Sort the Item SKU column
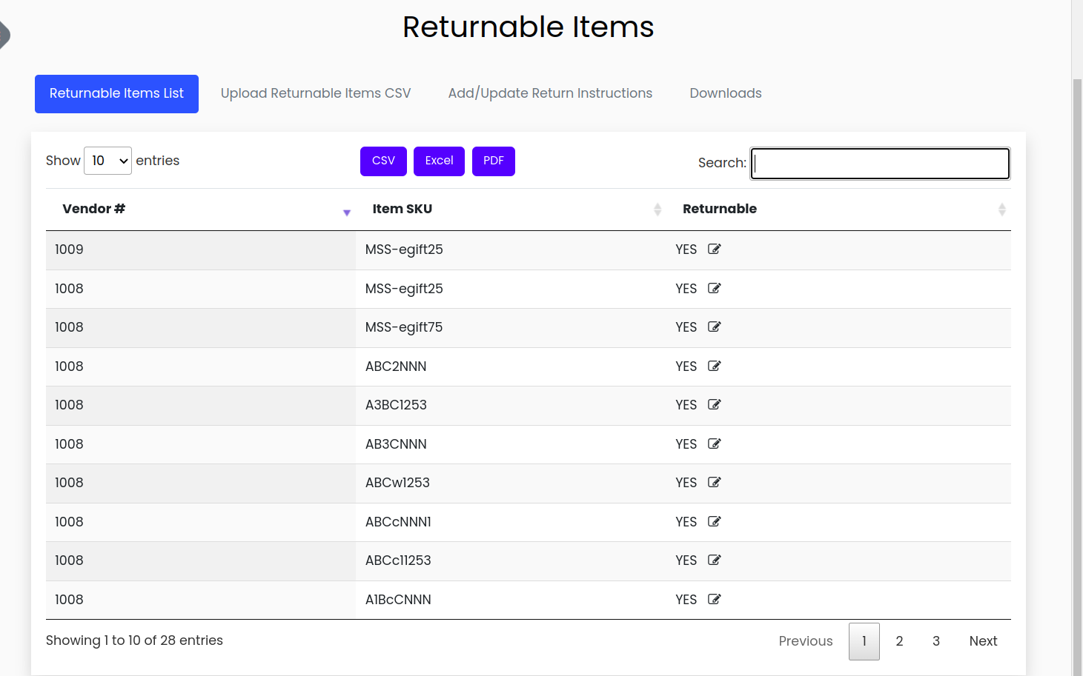Image resolution: width=1083 pixels, height=676 pixels. (x=657, y=209)
